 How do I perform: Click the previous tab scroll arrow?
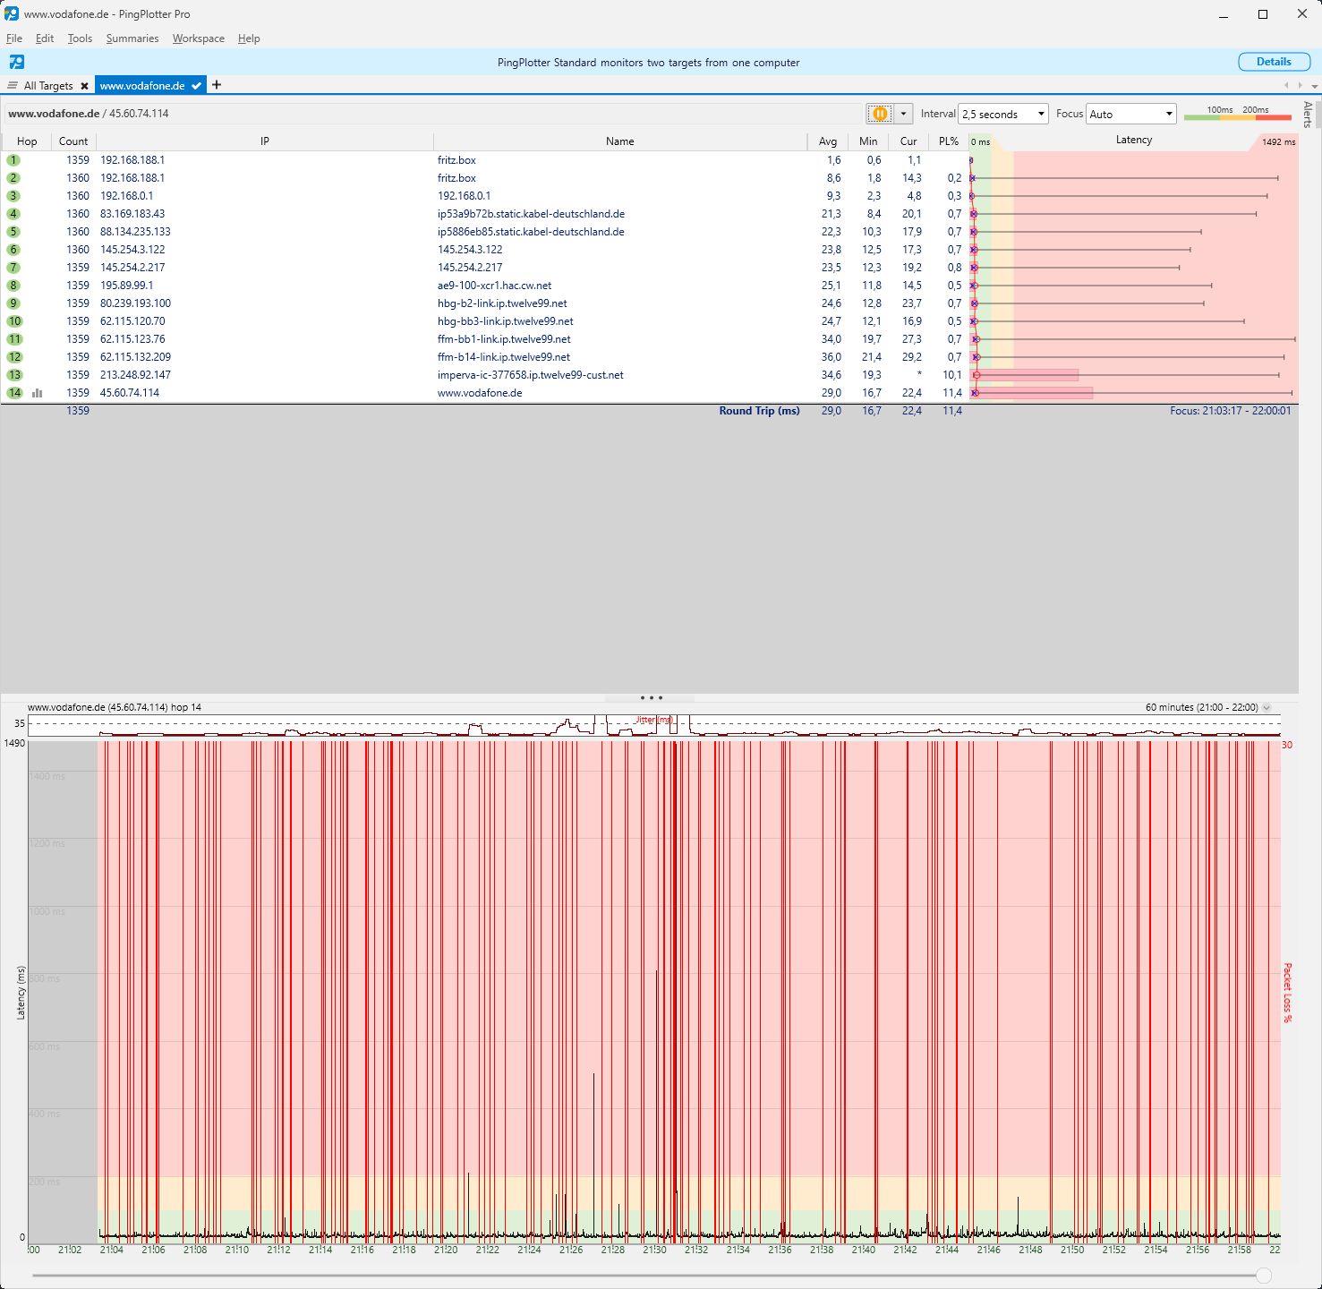(x=1287, y=86)
